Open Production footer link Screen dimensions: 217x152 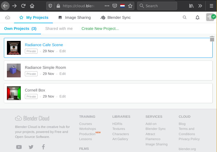pyautogui.click(x=87, y=134)
